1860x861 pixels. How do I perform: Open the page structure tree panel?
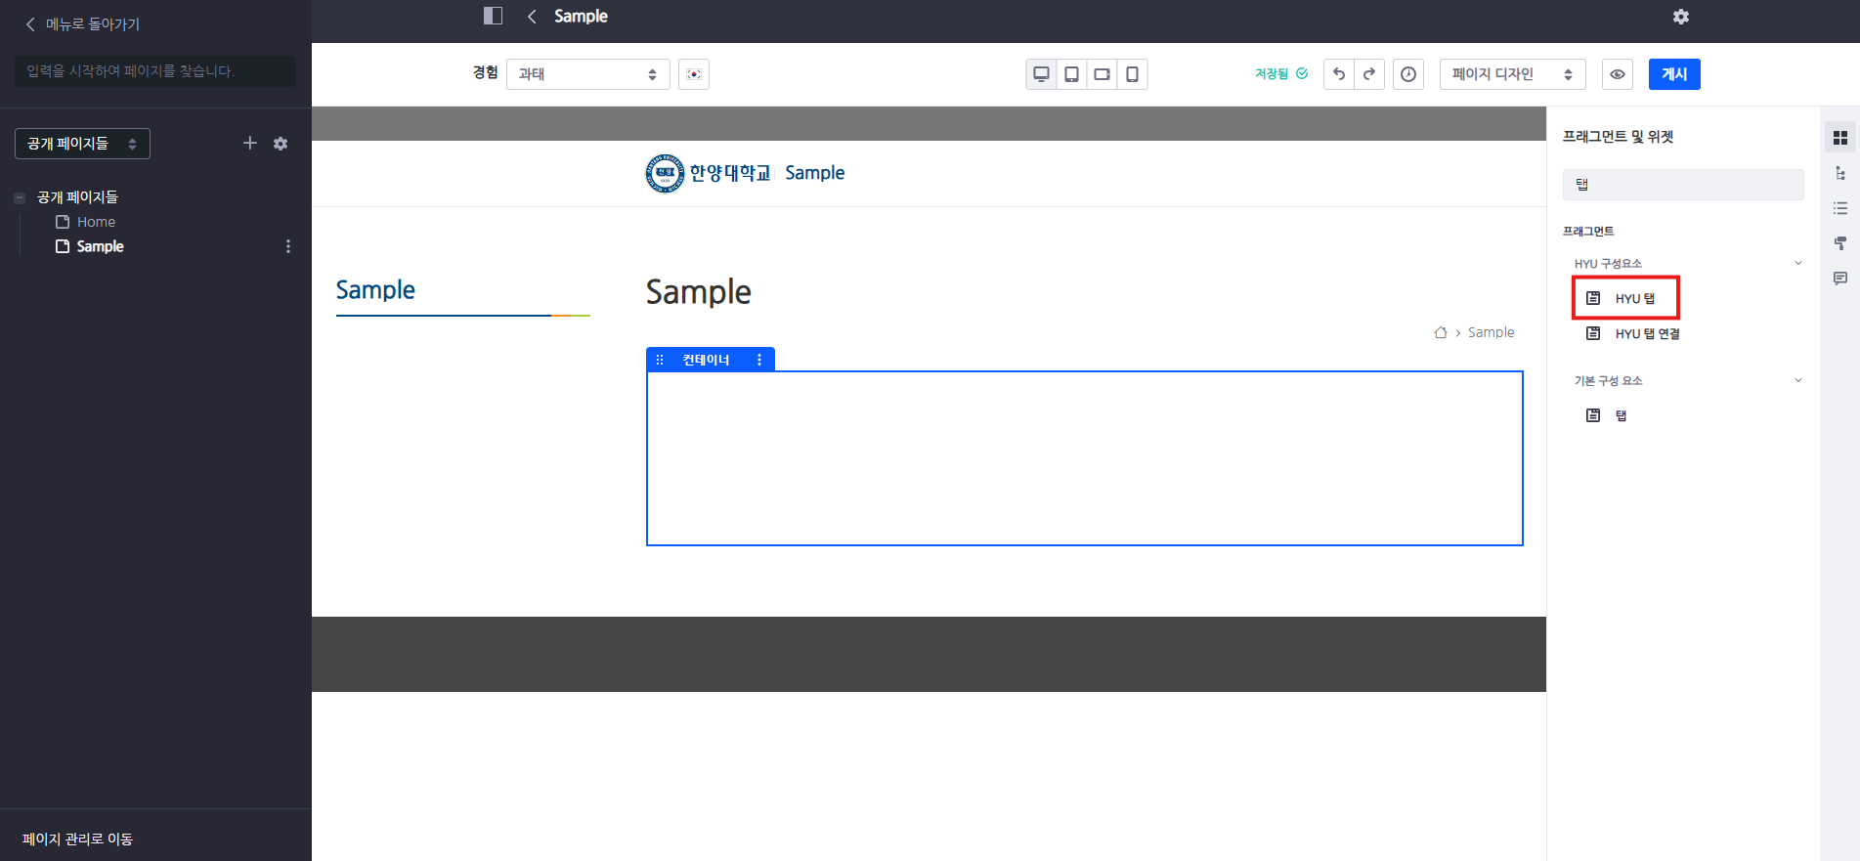pyautogui.click(x=1840, y=173)
